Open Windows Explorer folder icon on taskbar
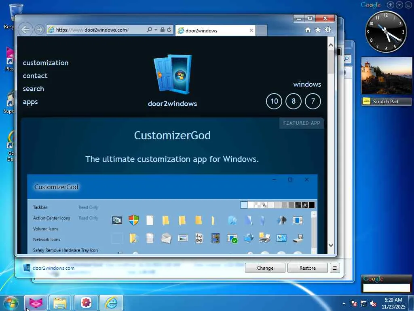Screen dimensions: 414x311 (60, 303)
